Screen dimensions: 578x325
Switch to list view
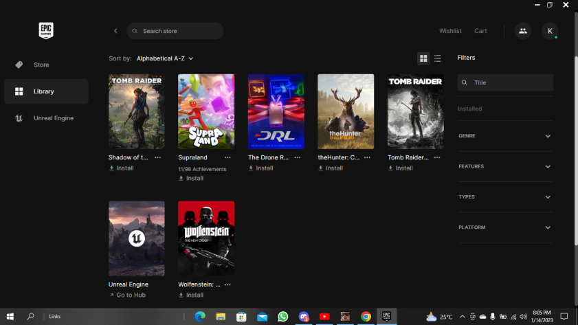point(438,58)
